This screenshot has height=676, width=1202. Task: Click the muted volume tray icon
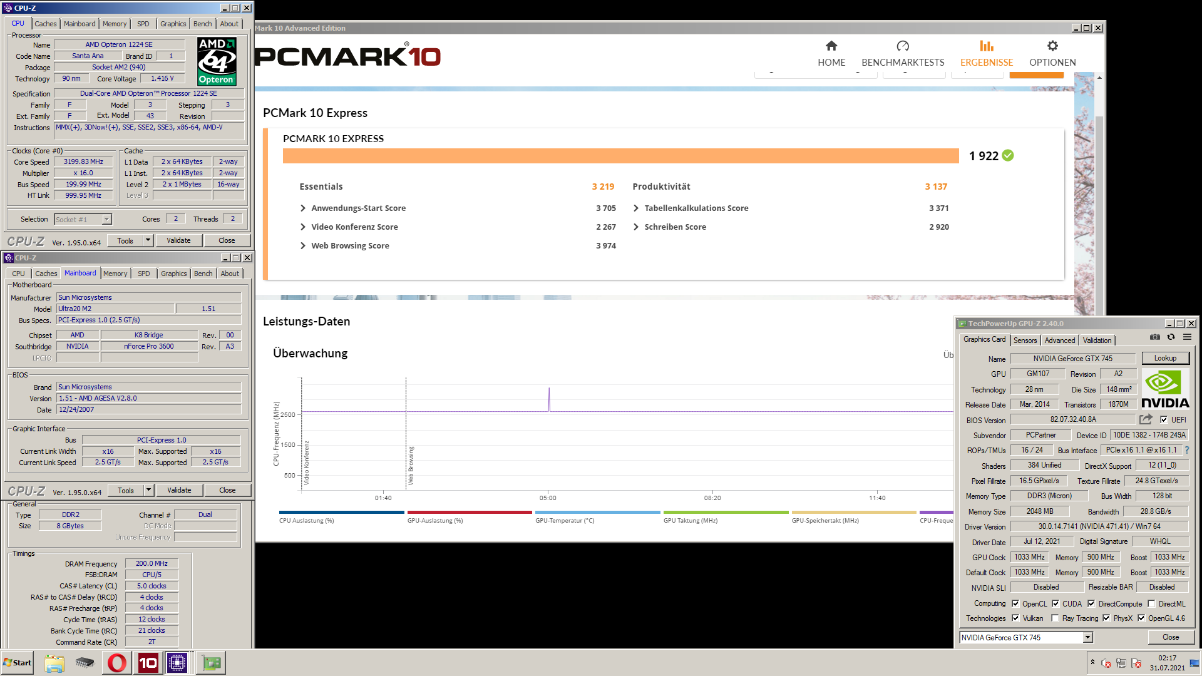(1106, 663)
